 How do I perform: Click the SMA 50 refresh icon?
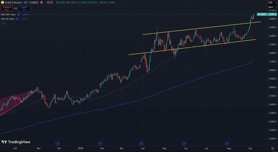coord(17,19)
